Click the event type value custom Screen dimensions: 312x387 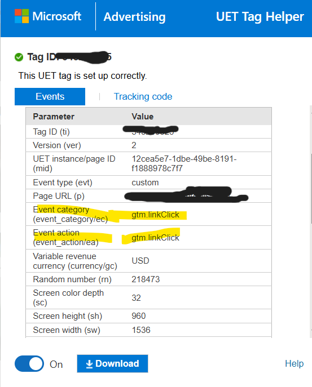click(x=145, y=183)
